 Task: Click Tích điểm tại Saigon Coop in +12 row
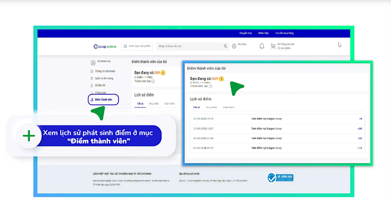[x=266, y=148]
